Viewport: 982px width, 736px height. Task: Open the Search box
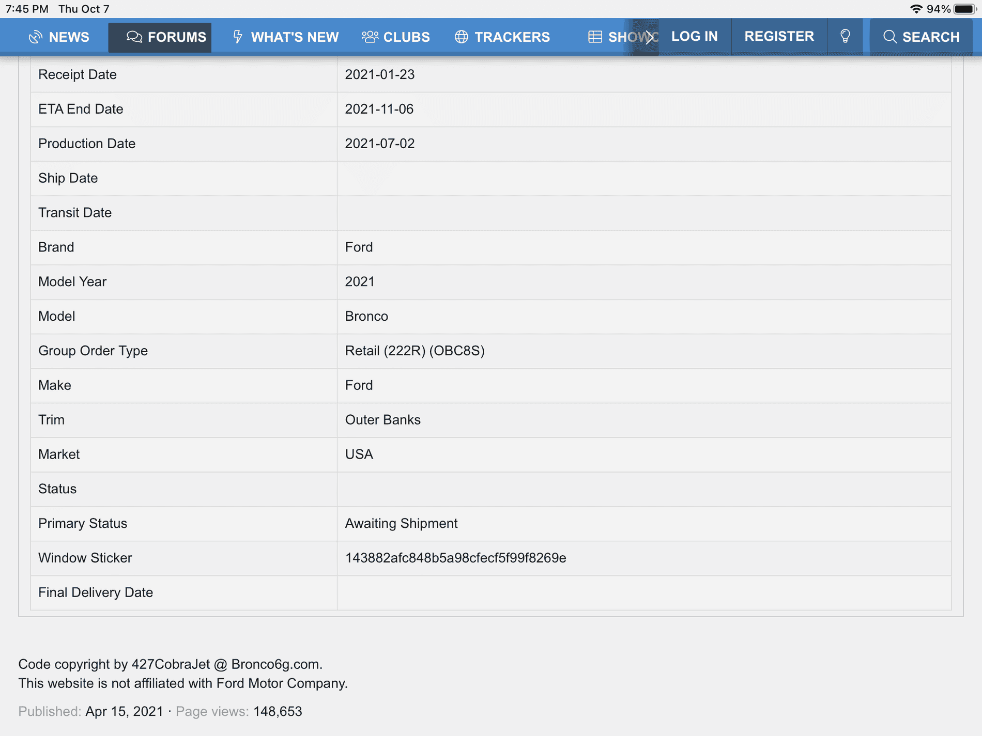pyautogui.click(x=921, y=37)
